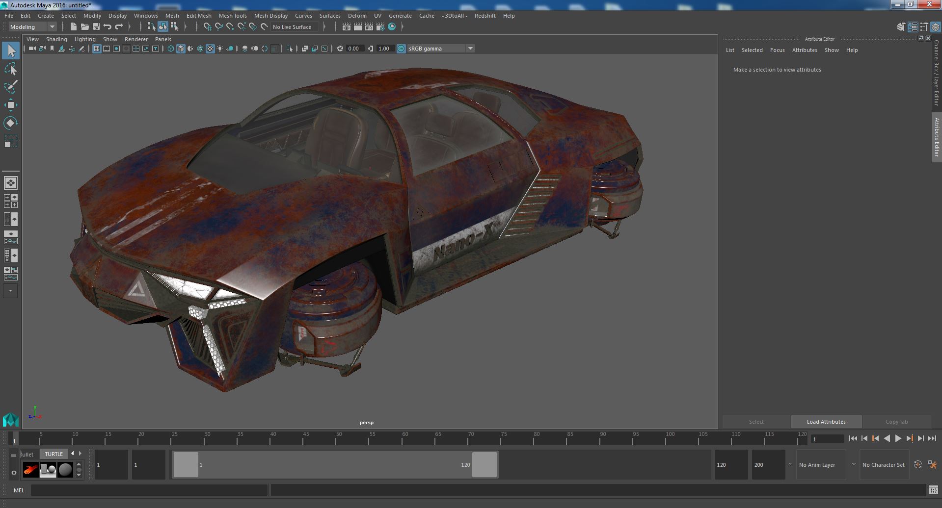Create a new scene icon
The width and height of the screenshot is (942, 508).
click(74, 27)
